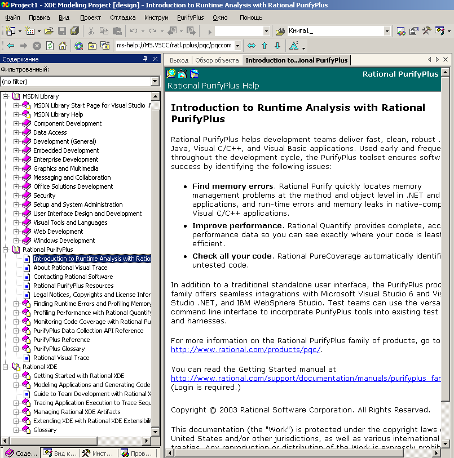Screen dimensions: 454x458
Task: Click the contents tree vertical scrollbar down arrow
Action: click(x=155, y=432)
